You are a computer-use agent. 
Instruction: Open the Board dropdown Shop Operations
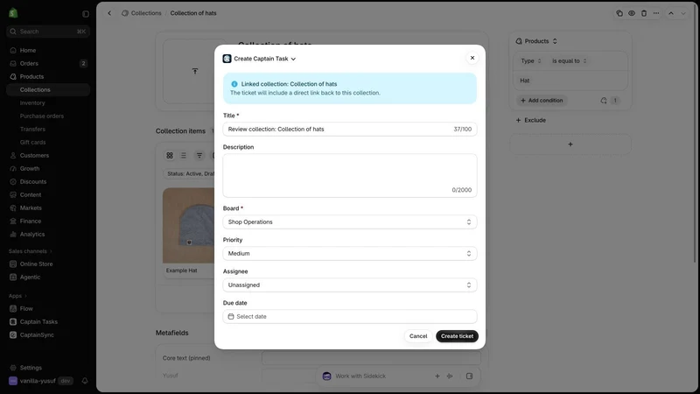[349, 222]
